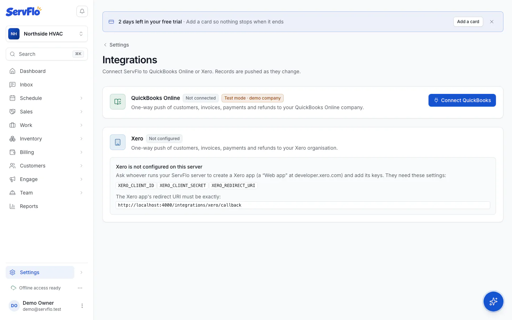Go to Dashboard
Viewport: 512px width, 320px height.
[47, 71]
